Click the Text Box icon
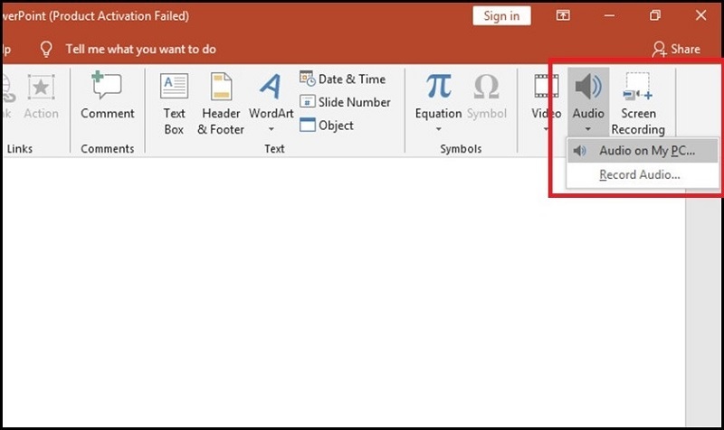 click(x=174, y=87)
